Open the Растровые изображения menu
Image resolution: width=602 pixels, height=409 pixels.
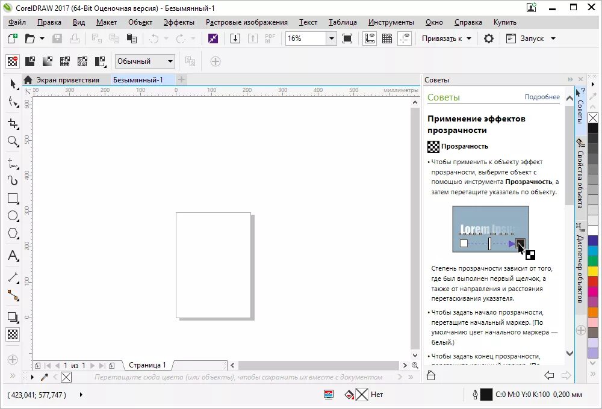click(246, 22)
